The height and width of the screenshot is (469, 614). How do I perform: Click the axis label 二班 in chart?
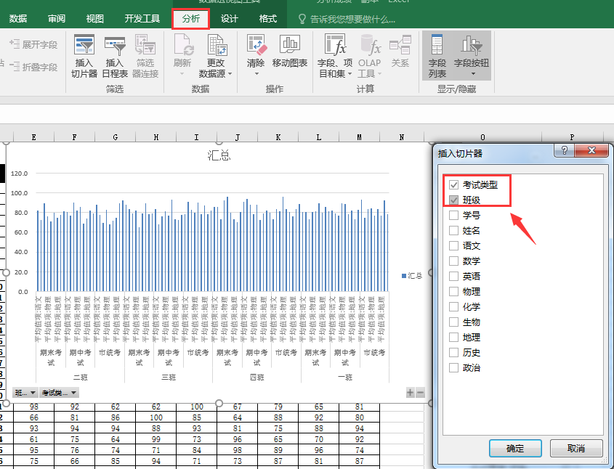(x=80, y=377)
